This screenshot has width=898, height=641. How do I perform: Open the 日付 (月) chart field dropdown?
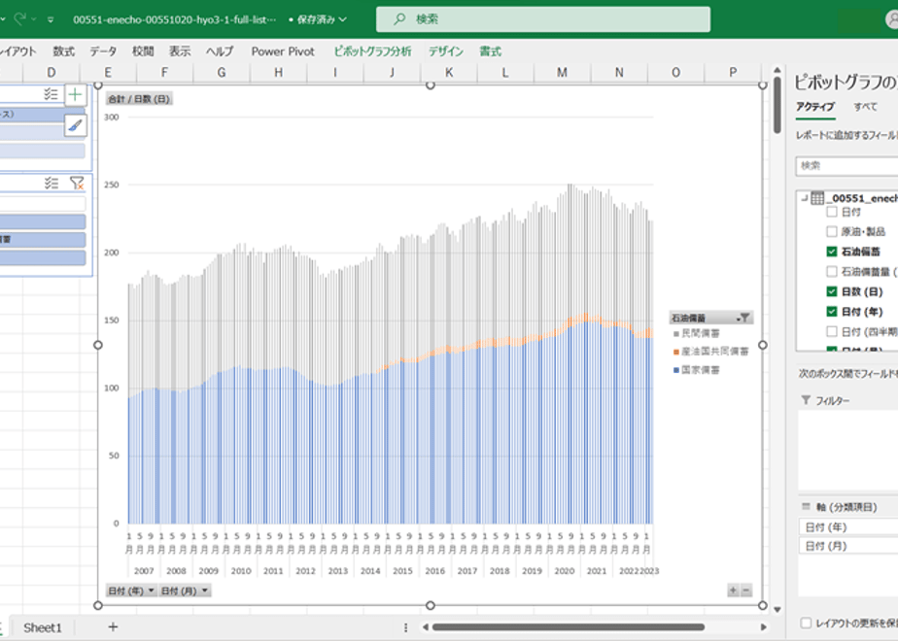click(x=204, y=590)
